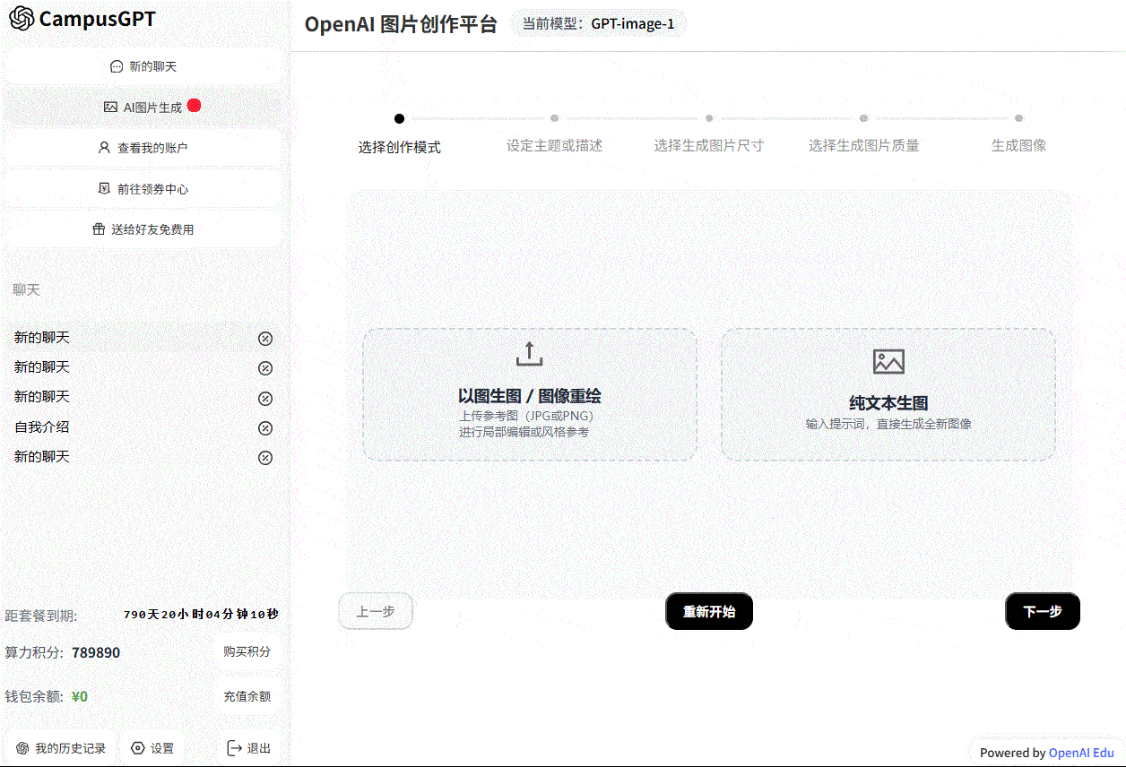The image size is (1126, 767).
Task: Click the upload arrow icon on 以图生图 card
Action: pos(529,353)
